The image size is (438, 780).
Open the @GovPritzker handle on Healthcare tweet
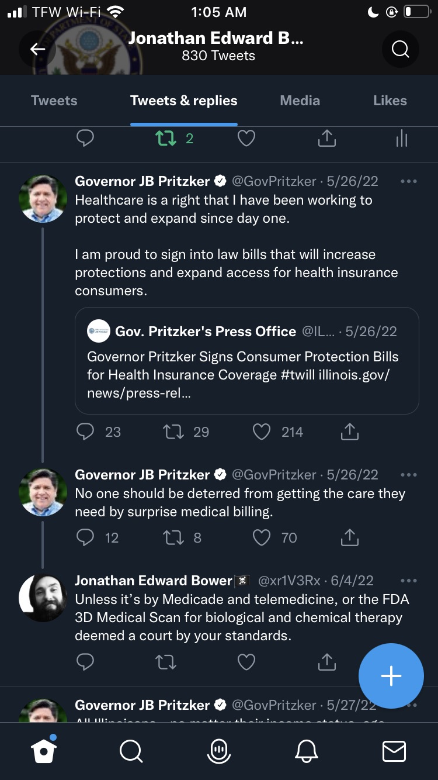coord(274,181)
